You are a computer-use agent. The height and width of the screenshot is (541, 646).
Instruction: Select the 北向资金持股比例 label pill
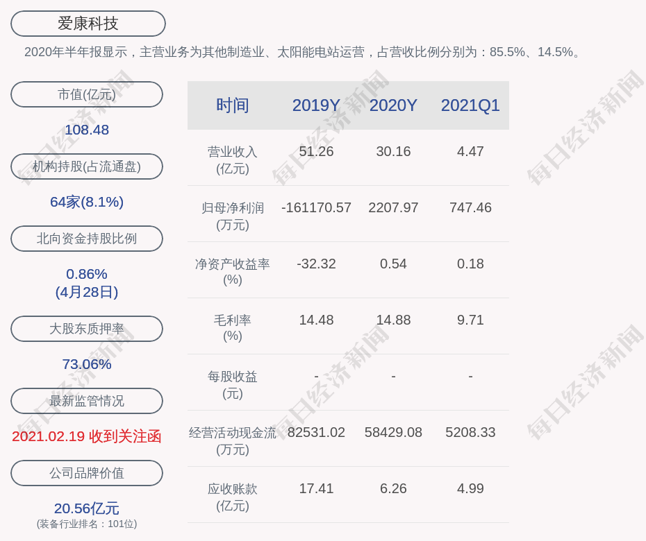point(87,239)
